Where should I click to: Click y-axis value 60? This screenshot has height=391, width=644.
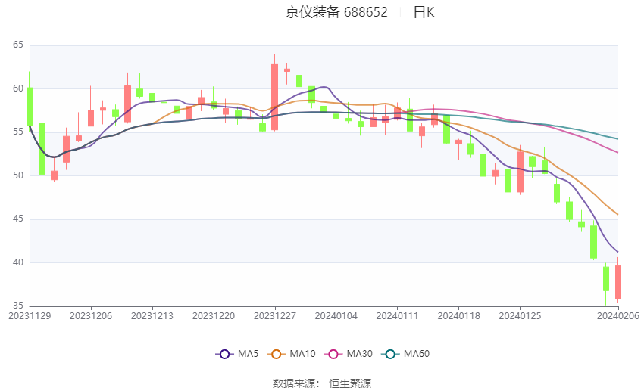tap(18, 88)
